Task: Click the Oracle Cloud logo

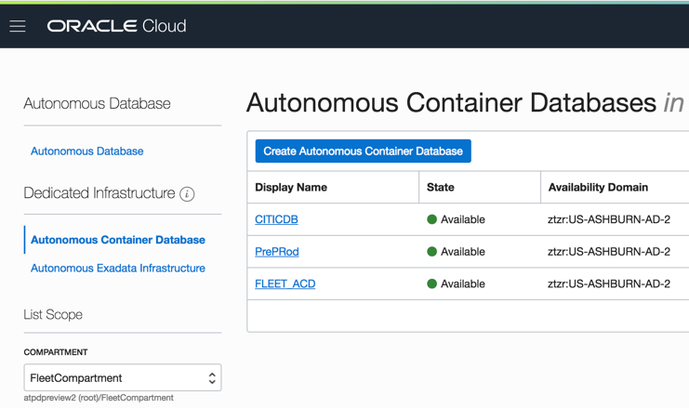Action: tap(116, 26)
